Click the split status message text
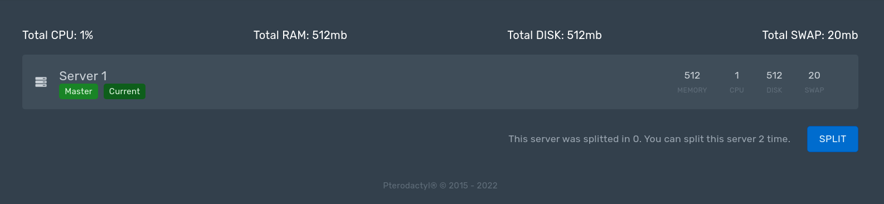Viewport: 884px width, 204px height. [x=649, y=139]
